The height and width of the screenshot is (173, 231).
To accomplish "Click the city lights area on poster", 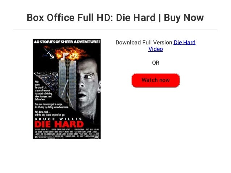I will [47, 79].
